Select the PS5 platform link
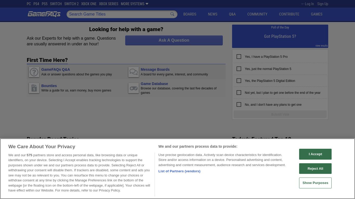This screenshot has height=199, width=355. coord(45,4)
